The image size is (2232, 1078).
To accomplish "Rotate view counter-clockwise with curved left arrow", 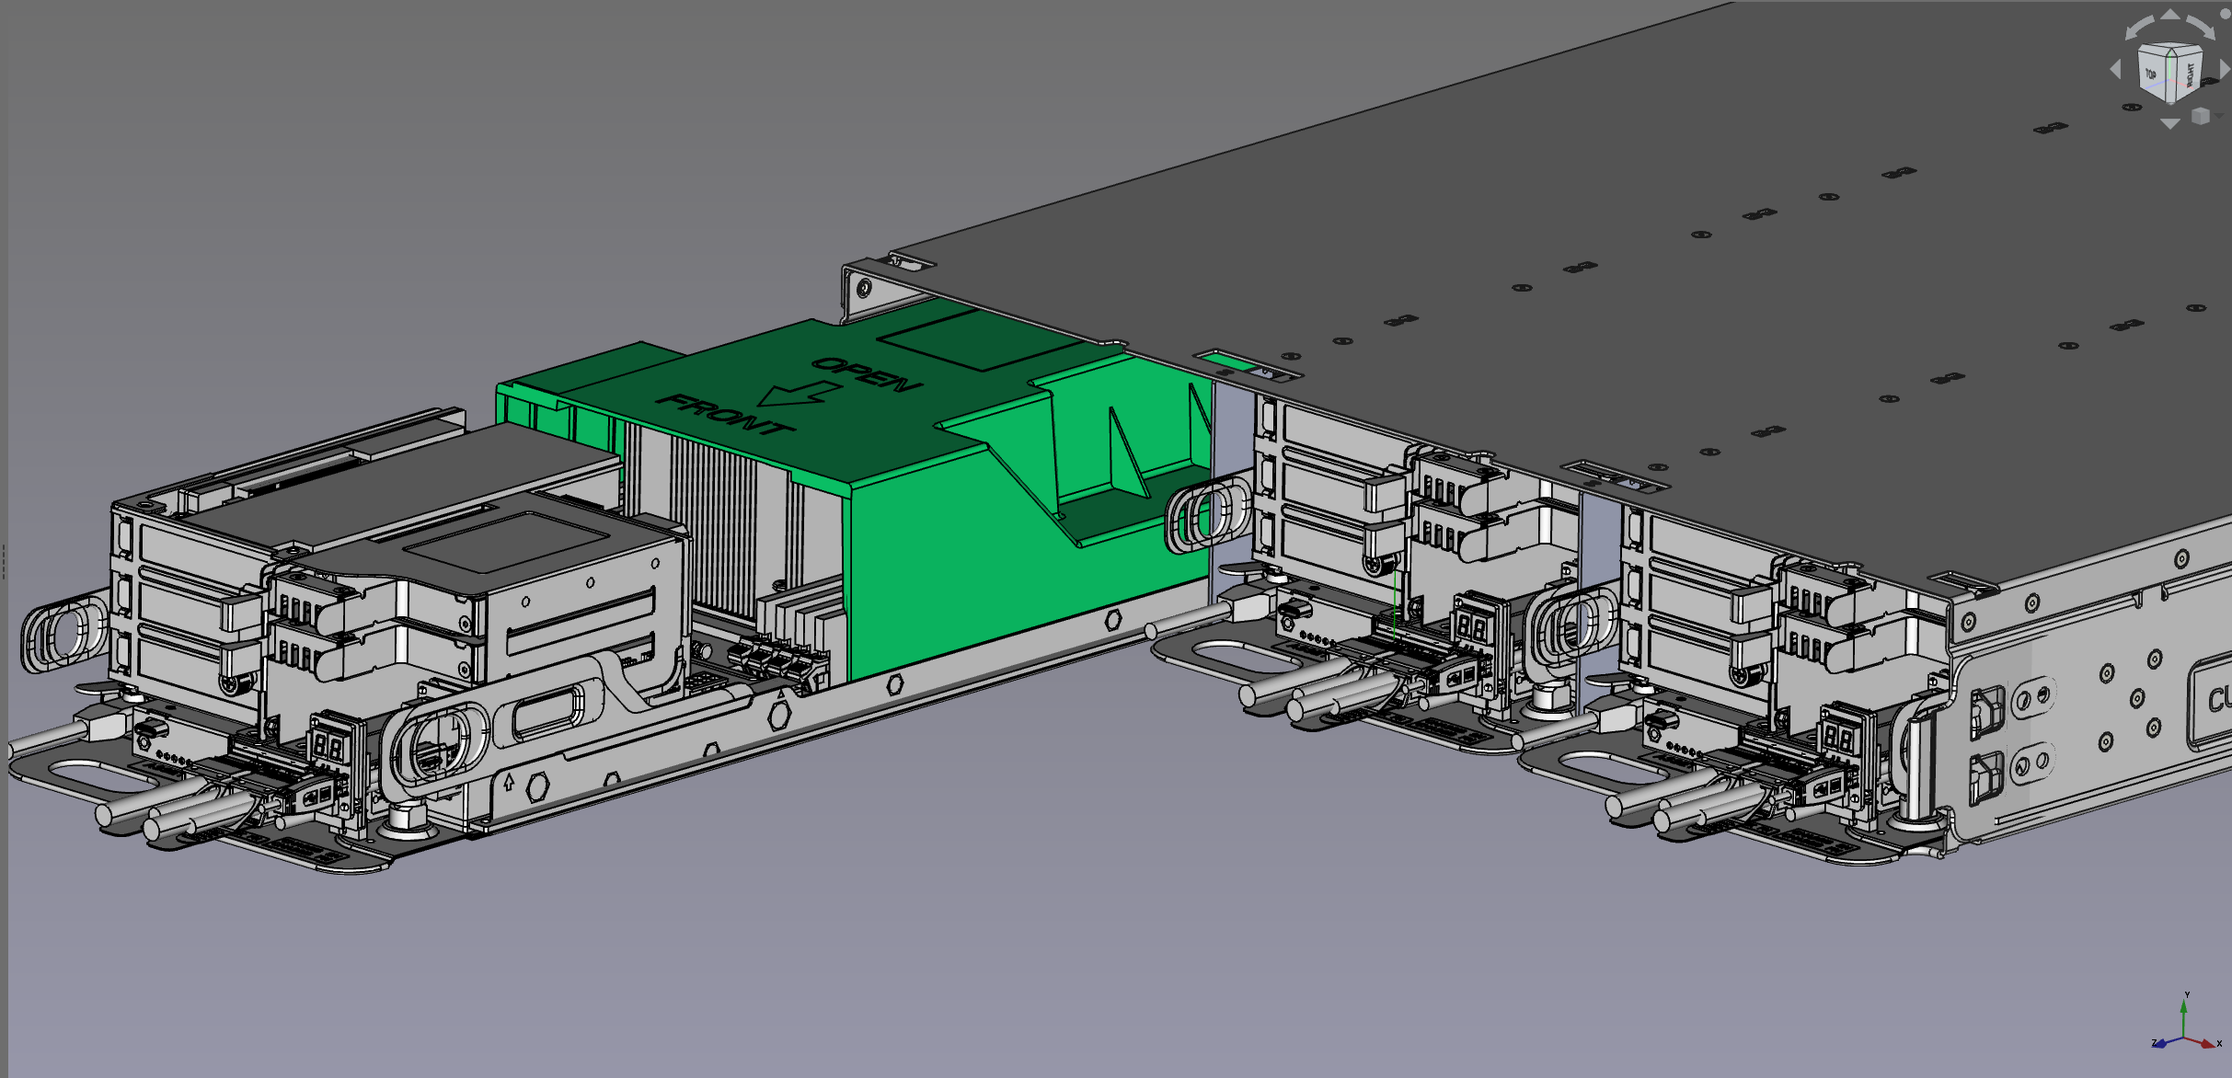I will click(x=2139, y=28).
